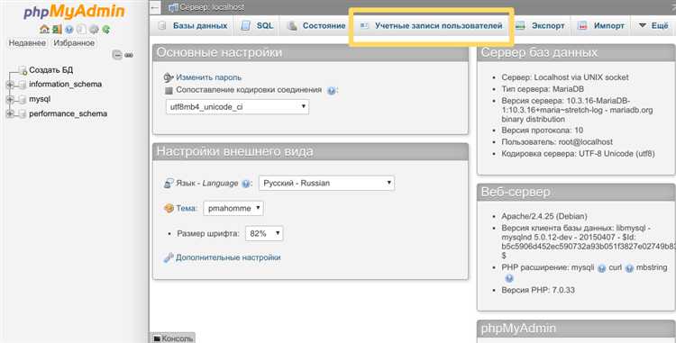Open help icon after curl extension
Viewport: 676px width, 343px height.
(629, 268)
